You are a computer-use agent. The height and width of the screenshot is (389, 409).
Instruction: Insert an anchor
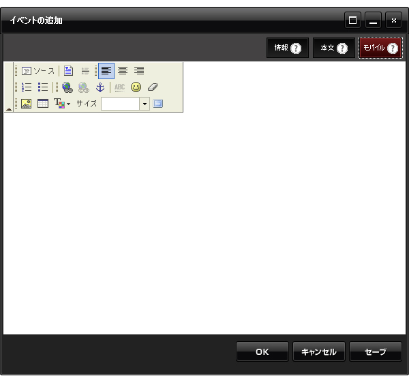[x=100, y=87]
